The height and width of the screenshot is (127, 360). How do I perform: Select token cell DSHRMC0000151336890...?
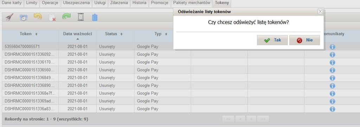30,85
